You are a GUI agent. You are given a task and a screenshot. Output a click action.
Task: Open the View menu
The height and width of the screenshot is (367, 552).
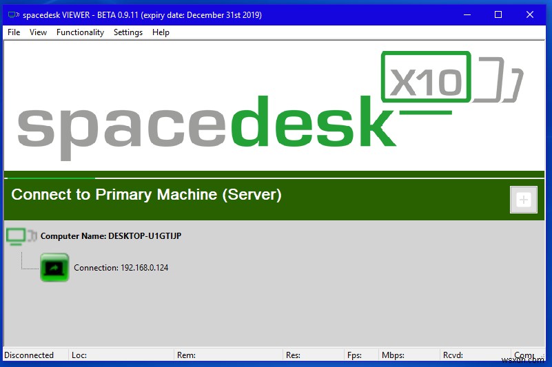click(x=38, y=32)
